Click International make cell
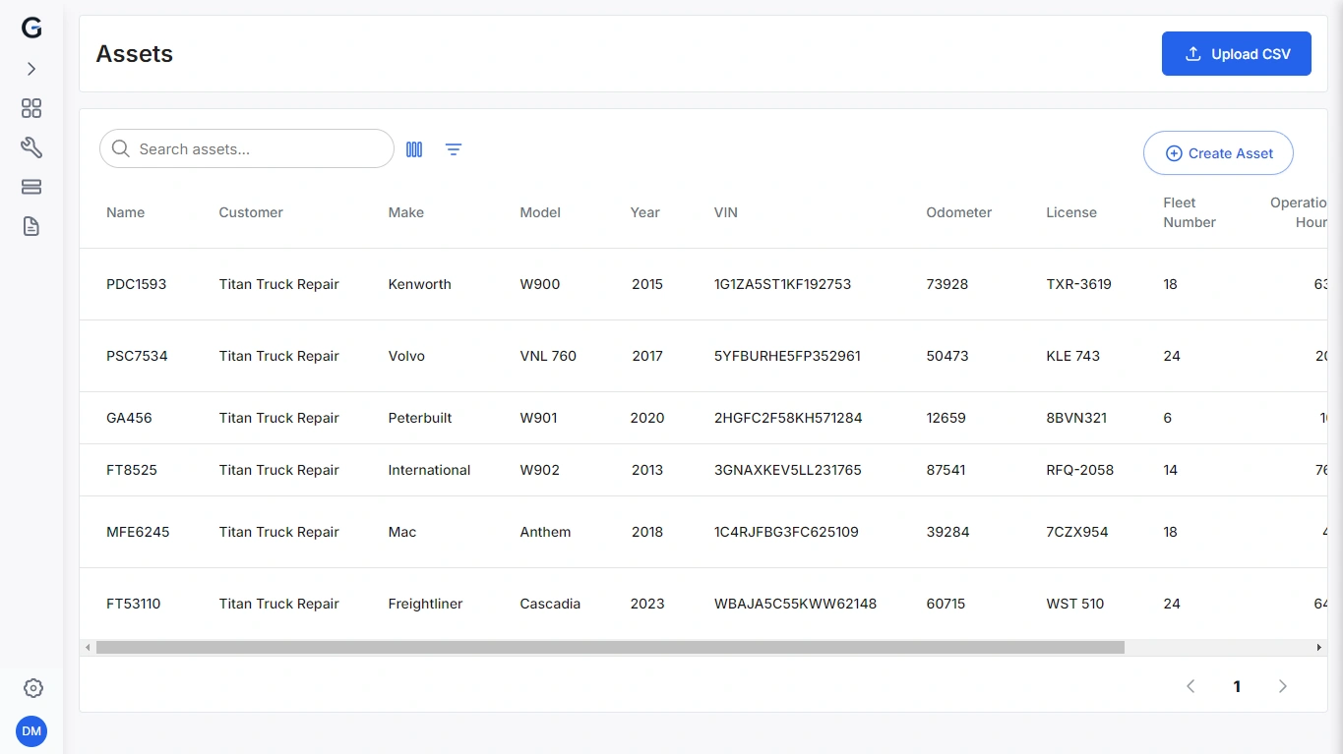The image size is (1343, 754). pos(429,470)
